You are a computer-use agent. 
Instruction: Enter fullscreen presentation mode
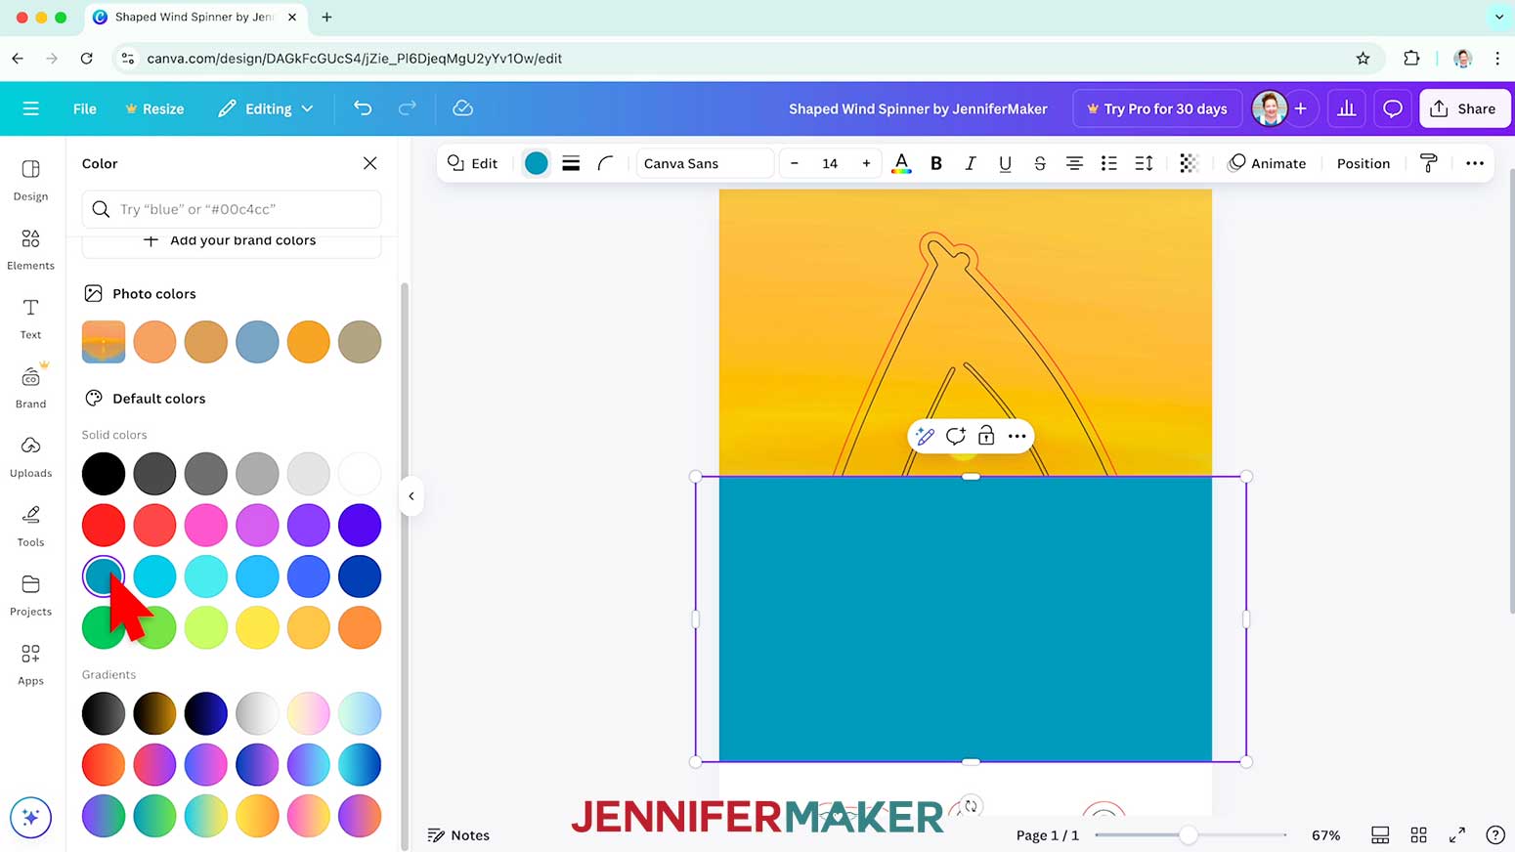click(1457, 835)
